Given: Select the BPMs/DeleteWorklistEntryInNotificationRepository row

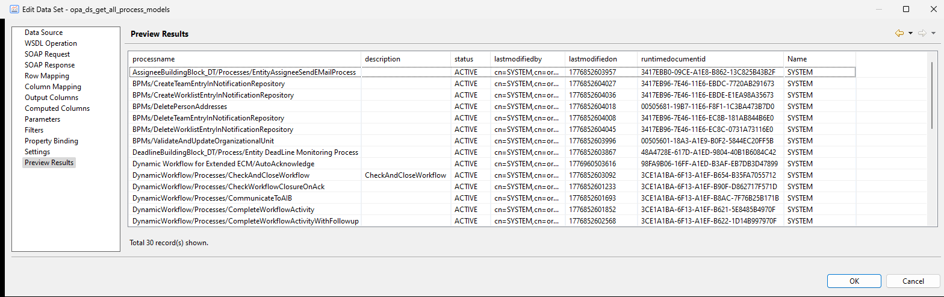Looking at the screenshot, I should pos(492,130).
